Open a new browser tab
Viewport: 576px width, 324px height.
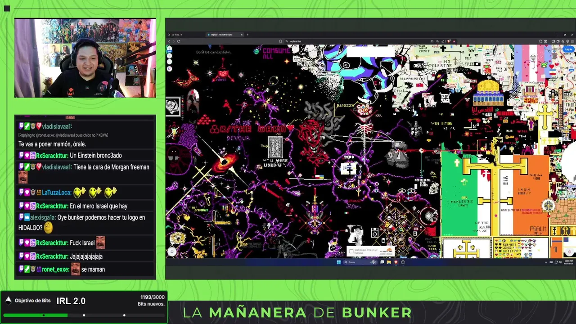coord(247,35)
